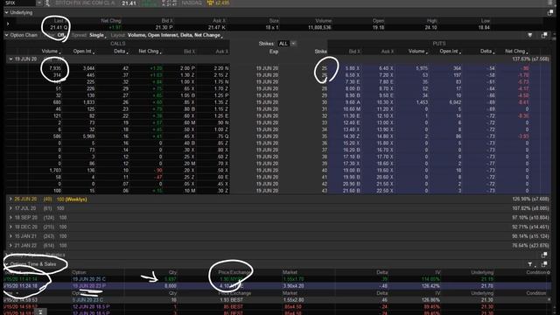This screenshot has width=560, height=315.
Task: Open the Option Chain show-actions arrow menu
Action: point(530,35)
